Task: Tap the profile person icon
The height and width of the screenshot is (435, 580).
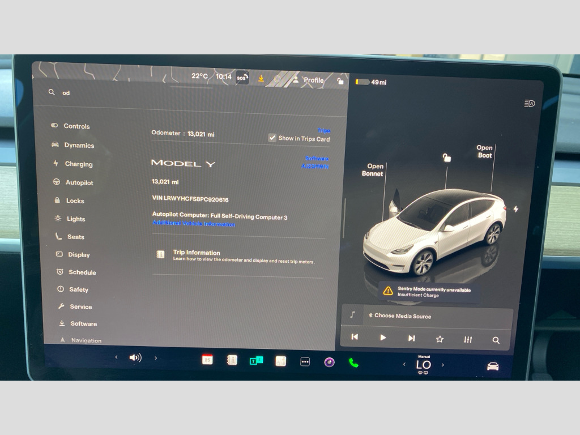Action: (296, 79)
